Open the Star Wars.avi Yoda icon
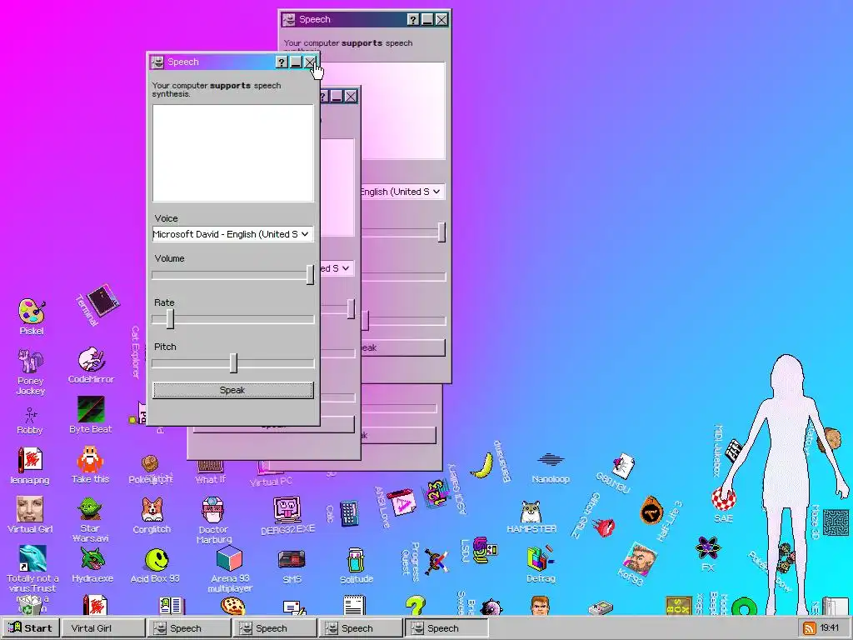853x640 pixels. 90,509
